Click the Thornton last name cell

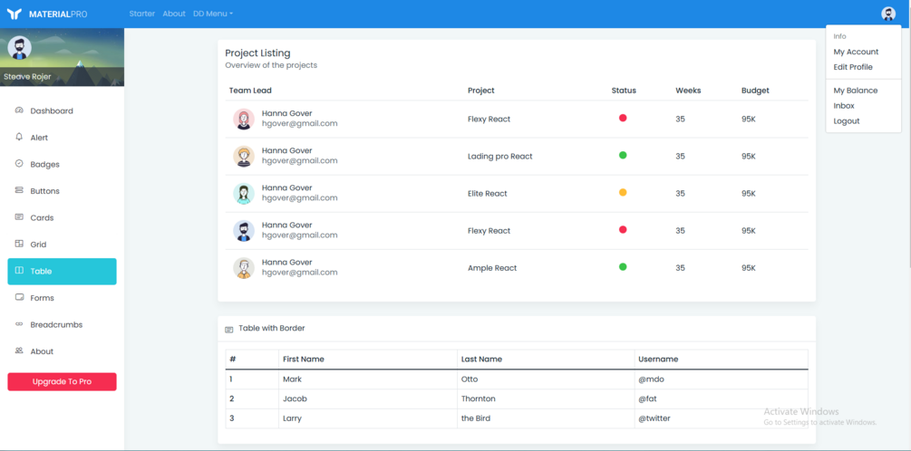click(546, 399)
